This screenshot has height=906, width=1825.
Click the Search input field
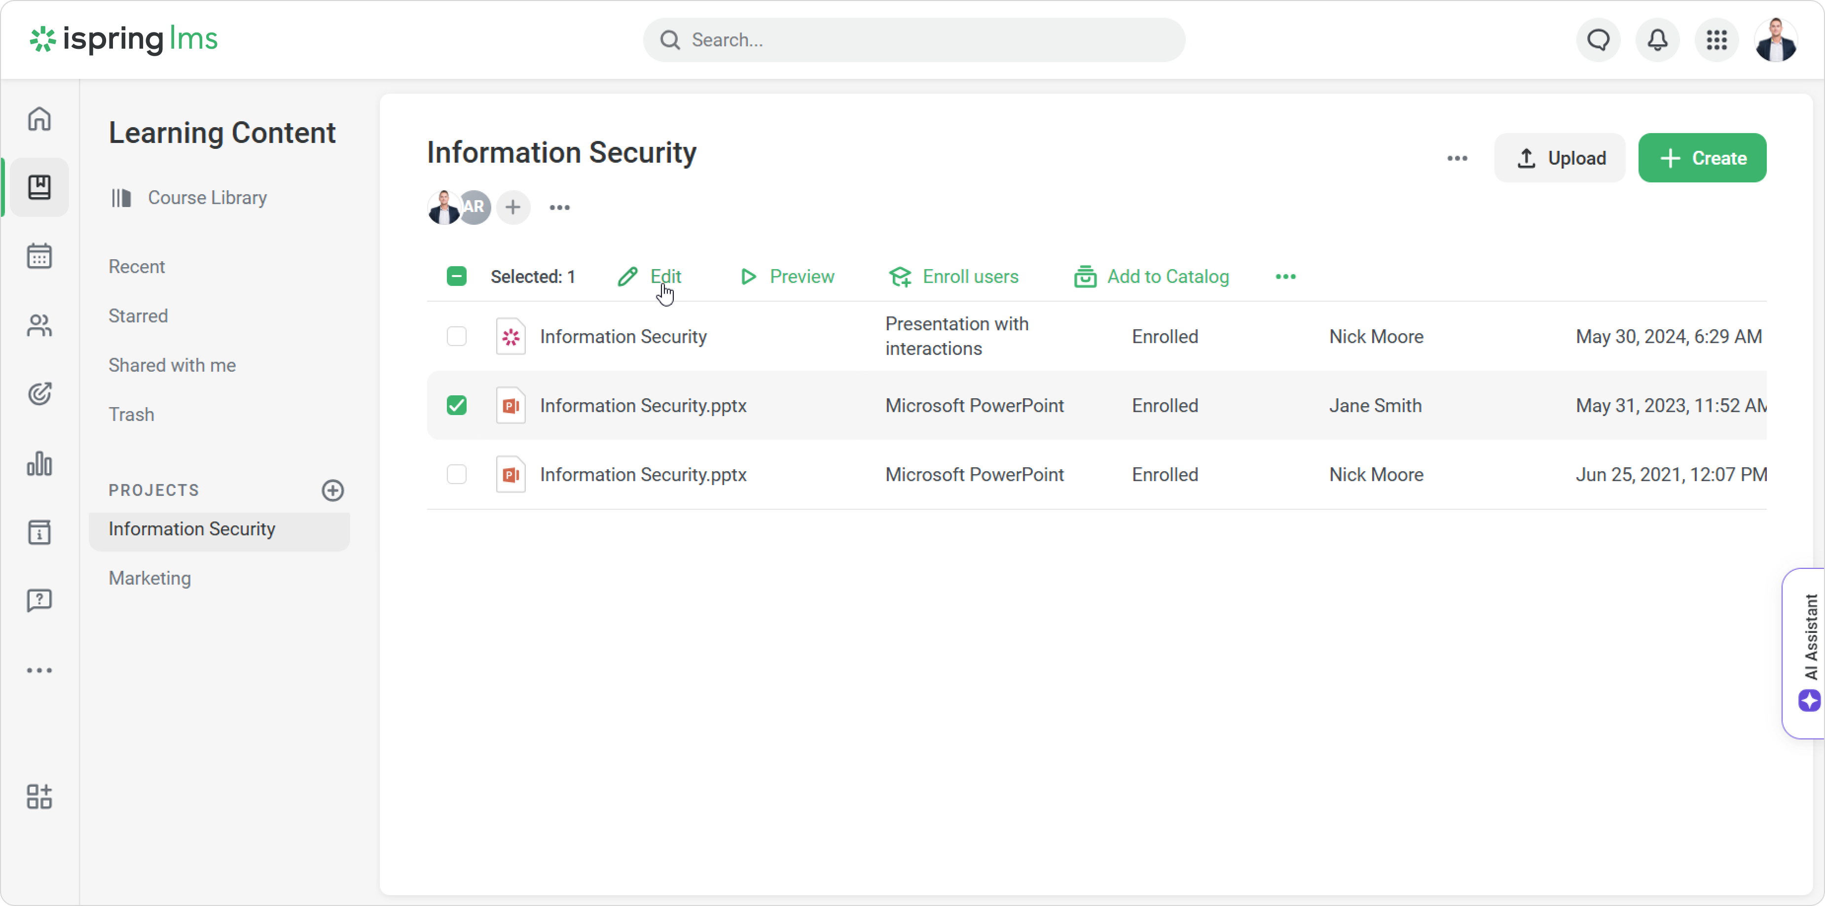pos(914,40)
